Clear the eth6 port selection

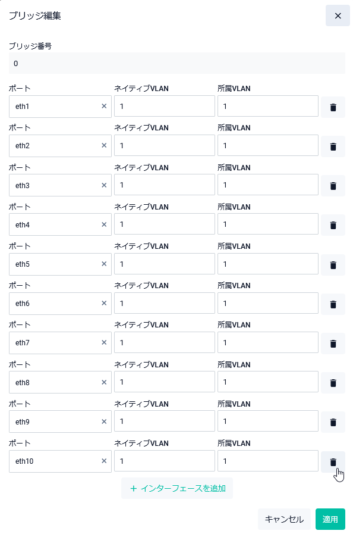[x=104, y=303]
